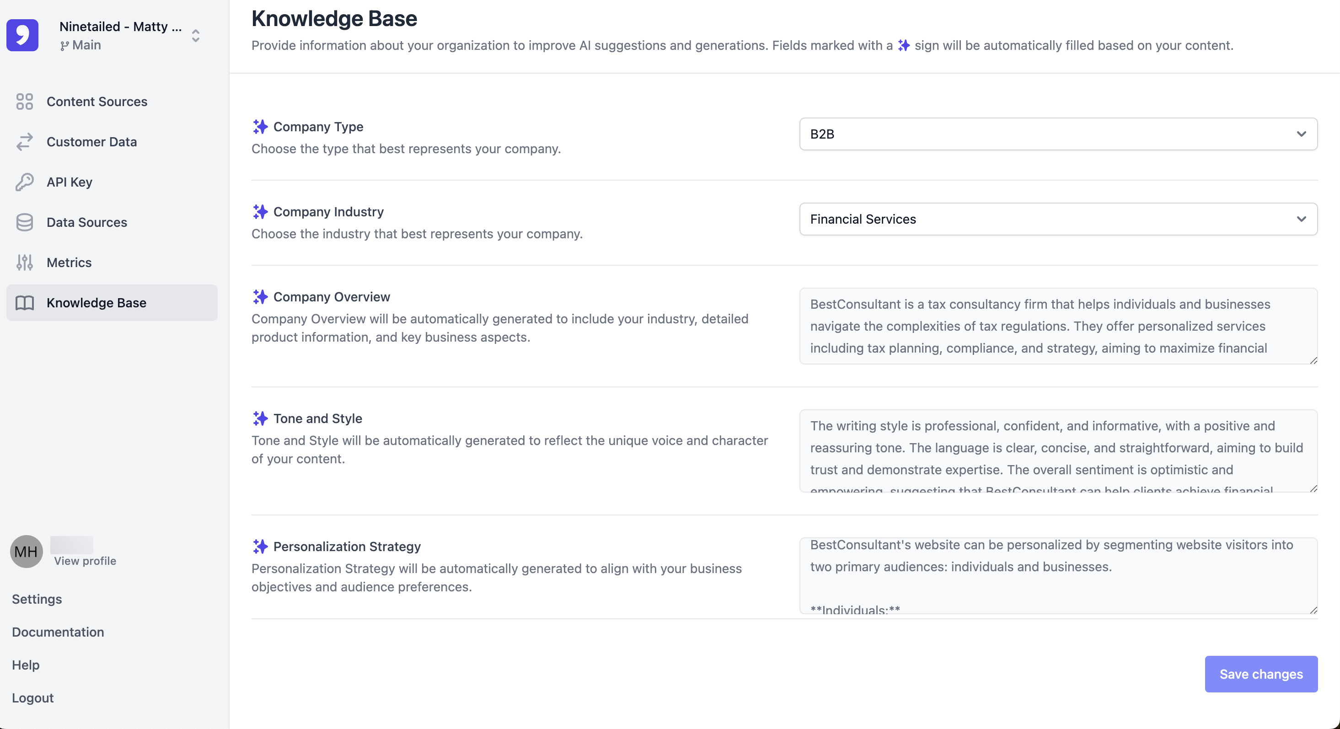1340x729 pixels.
Task: Open the Company Type dropdown
Action: point(1057,134)
